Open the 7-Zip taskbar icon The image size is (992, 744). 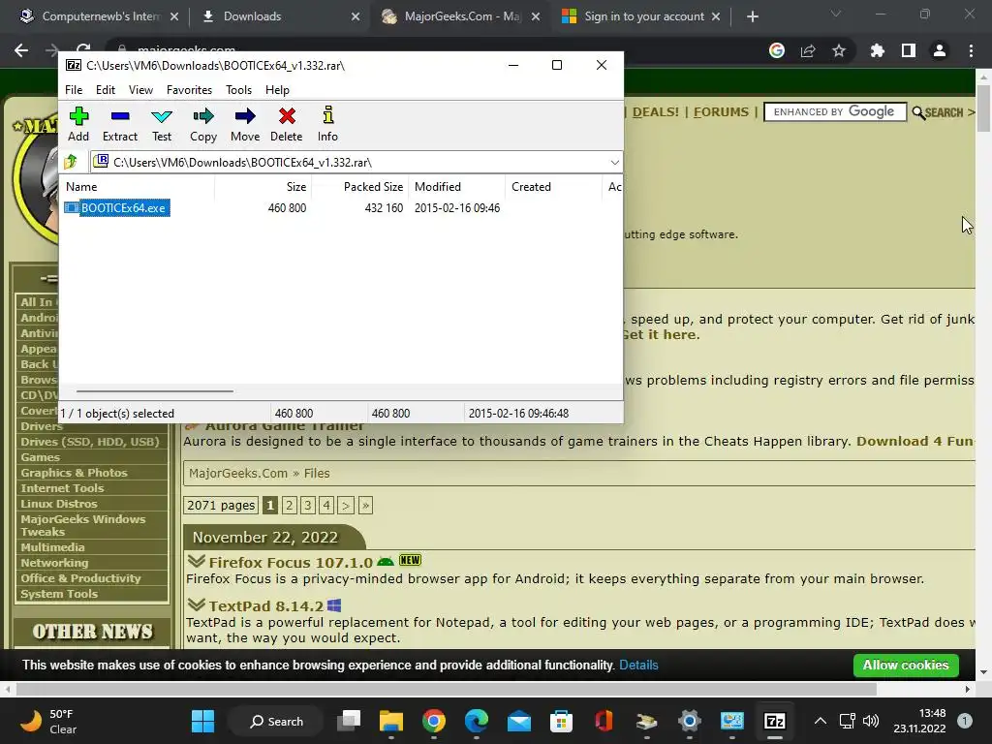(774, 721)
